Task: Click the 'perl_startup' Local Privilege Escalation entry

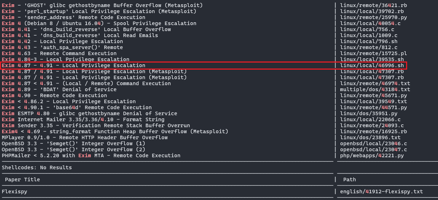Action: (99, 11)
